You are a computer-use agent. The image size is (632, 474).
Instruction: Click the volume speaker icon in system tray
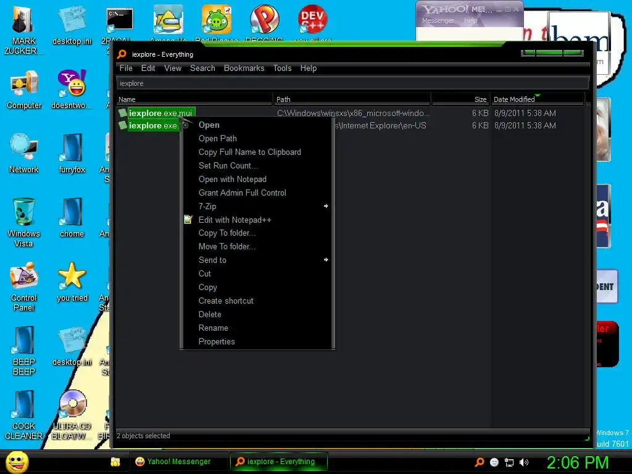[524, 462]
